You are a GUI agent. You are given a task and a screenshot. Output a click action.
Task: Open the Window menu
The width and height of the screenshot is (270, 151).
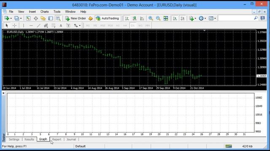point(70,12)
